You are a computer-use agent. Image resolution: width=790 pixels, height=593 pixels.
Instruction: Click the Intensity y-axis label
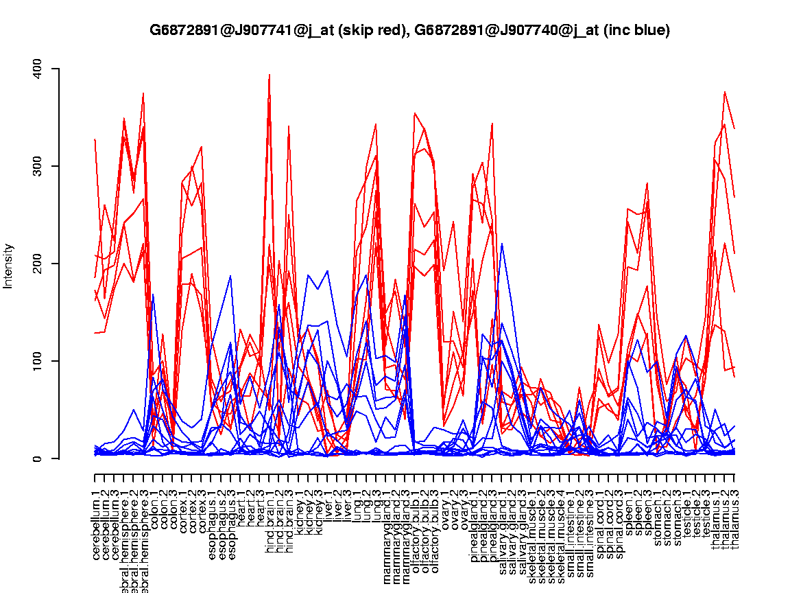[x=9, y=266]
